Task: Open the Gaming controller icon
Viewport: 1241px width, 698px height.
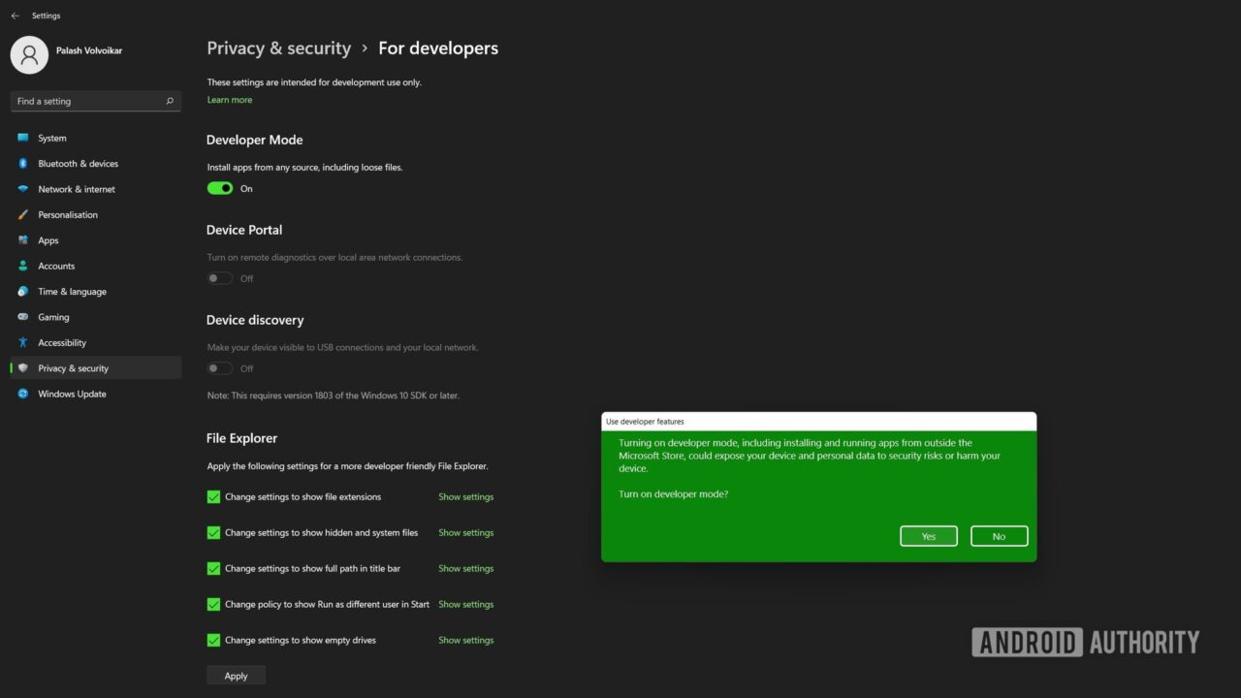Action: pos(23,317)
